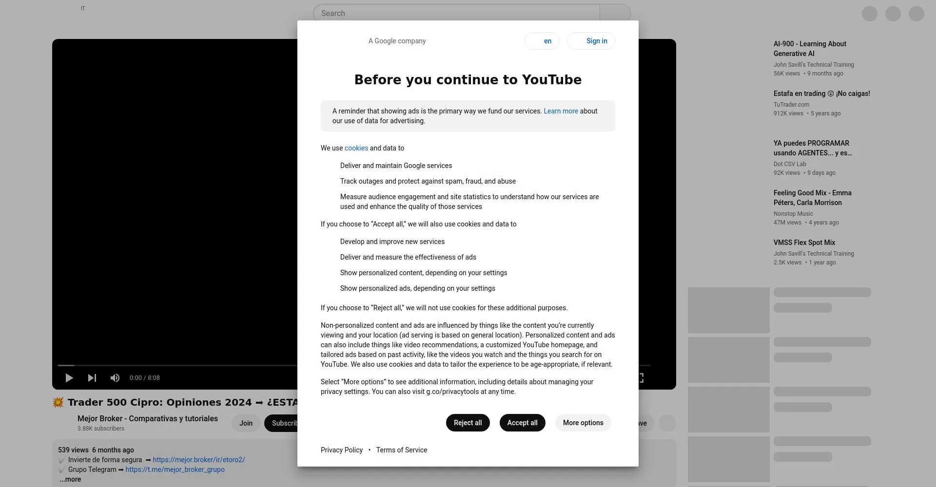Click the video progress bar
936x487 pixels.
[x=177, y=365]
